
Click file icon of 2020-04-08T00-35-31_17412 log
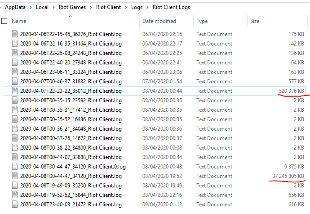15,109
